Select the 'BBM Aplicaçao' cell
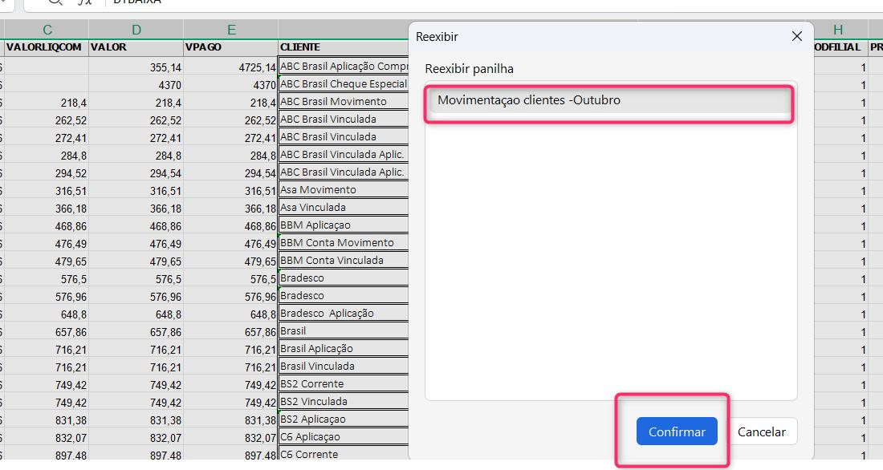 point(344,225)
